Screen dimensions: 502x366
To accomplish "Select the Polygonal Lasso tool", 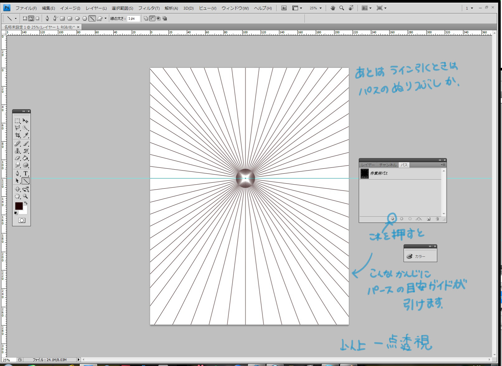I will (17, 128).
